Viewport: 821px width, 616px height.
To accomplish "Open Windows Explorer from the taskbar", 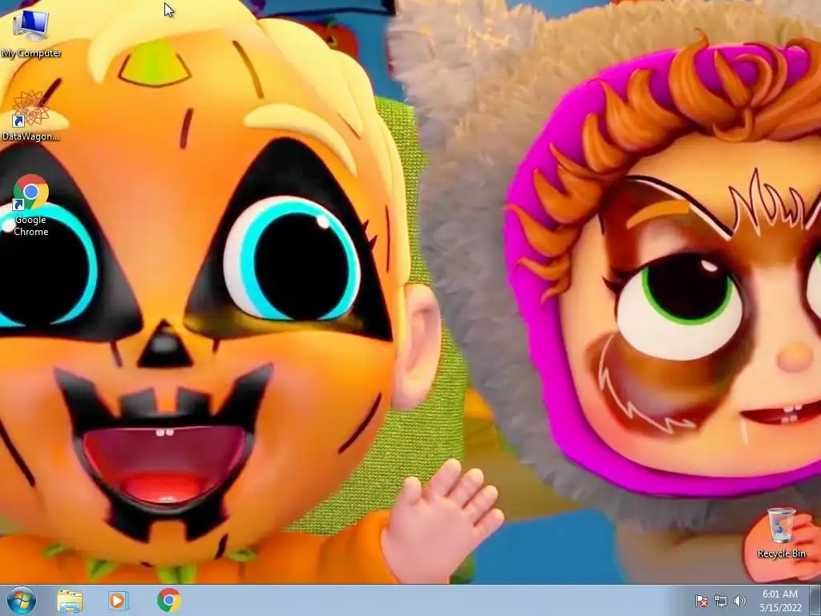I will pyautogui.click(x=70, y=601).
